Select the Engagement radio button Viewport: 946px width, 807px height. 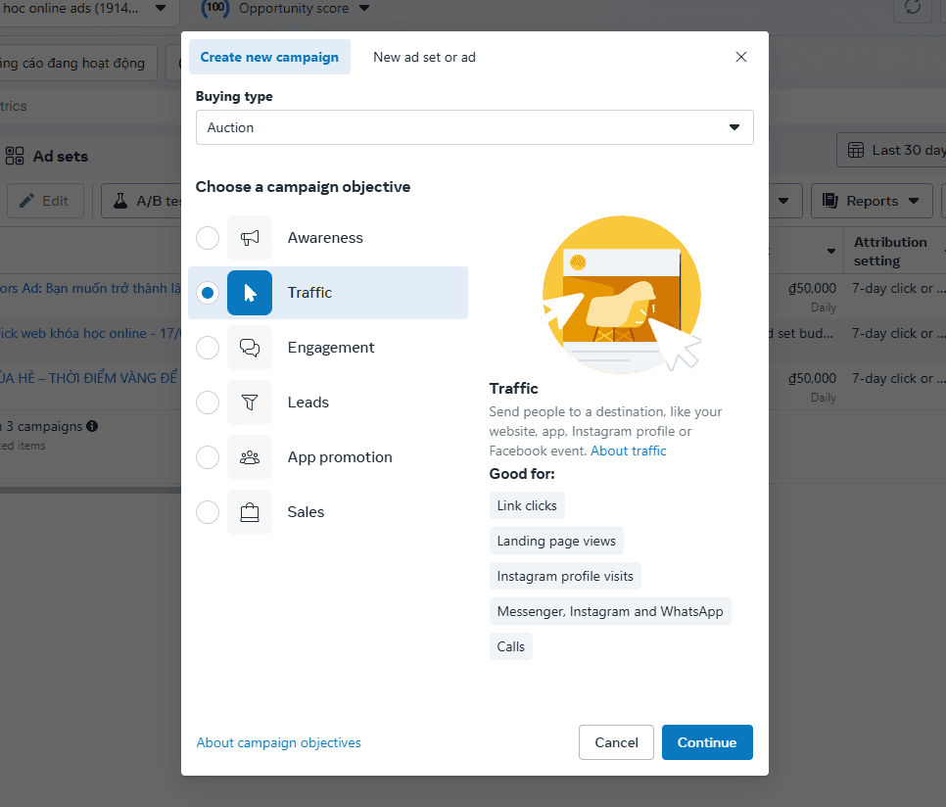click(208, 348)
